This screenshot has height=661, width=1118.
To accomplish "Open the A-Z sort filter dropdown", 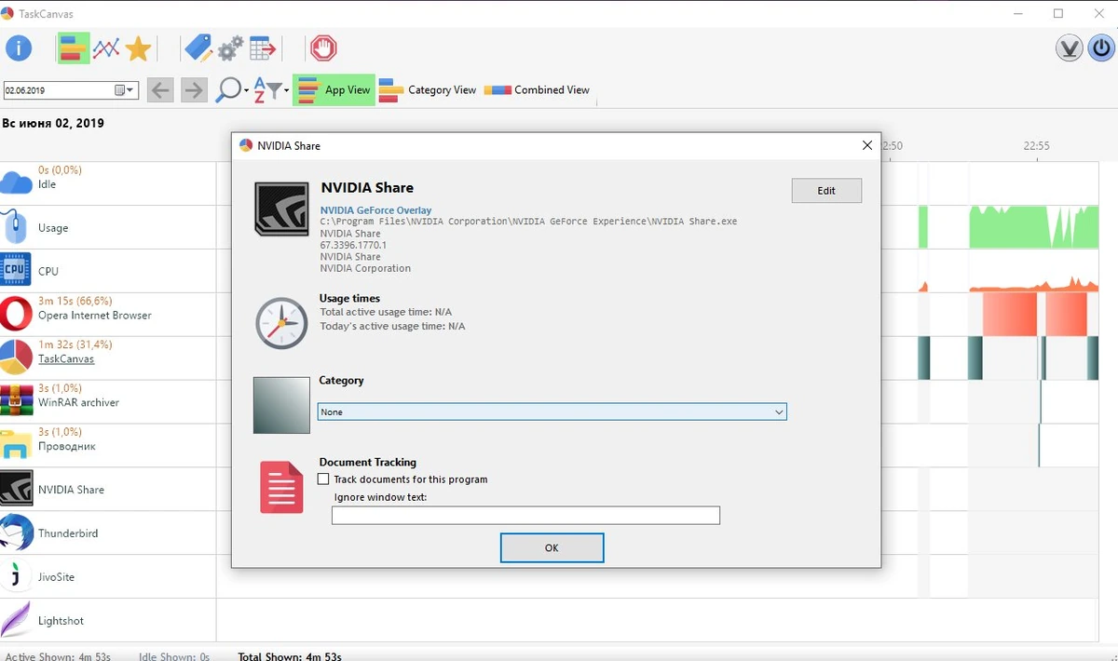I will pyautogui.click(x=271, y=90).
